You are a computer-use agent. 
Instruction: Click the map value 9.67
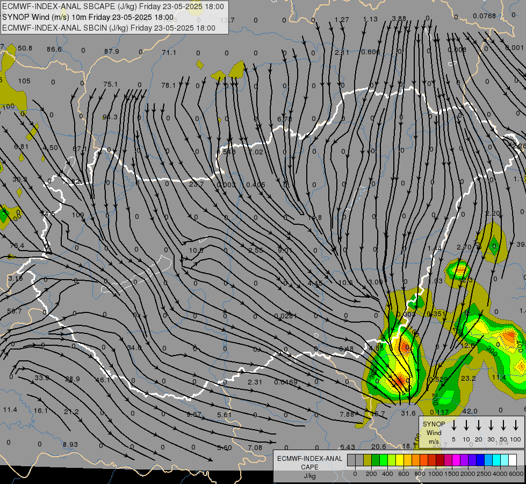tap(194, 415)
